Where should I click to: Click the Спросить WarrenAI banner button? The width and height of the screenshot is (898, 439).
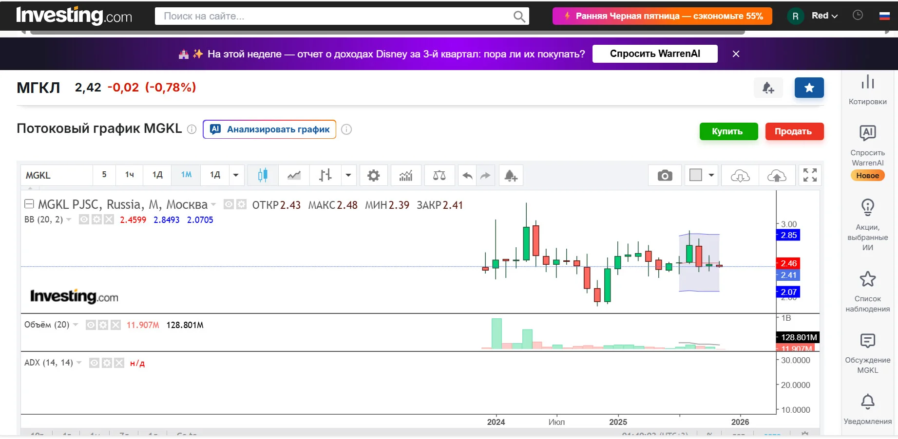pyautogui.click(x=655, y=54)
